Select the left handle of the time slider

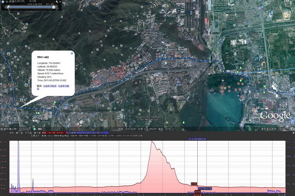8,7
